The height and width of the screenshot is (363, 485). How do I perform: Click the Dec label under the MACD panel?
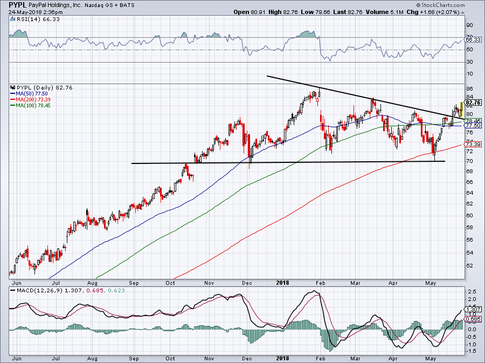pyautogui.click(x=247, y=359)
